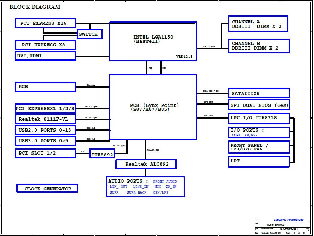Select the USB3.0 PORTS 0~5 block
The width and height of the screenshot is (314, 236).
pyautogui.click(x=45, y=141)
